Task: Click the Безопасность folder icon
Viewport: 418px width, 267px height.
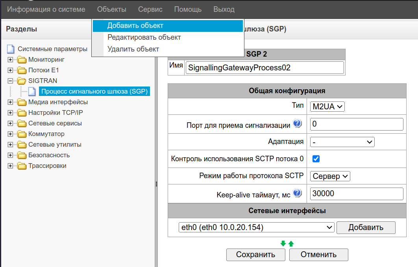Action: [x=21, y=155]
